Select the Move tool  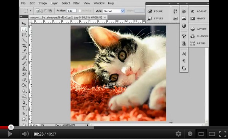[x=24, y=24]
